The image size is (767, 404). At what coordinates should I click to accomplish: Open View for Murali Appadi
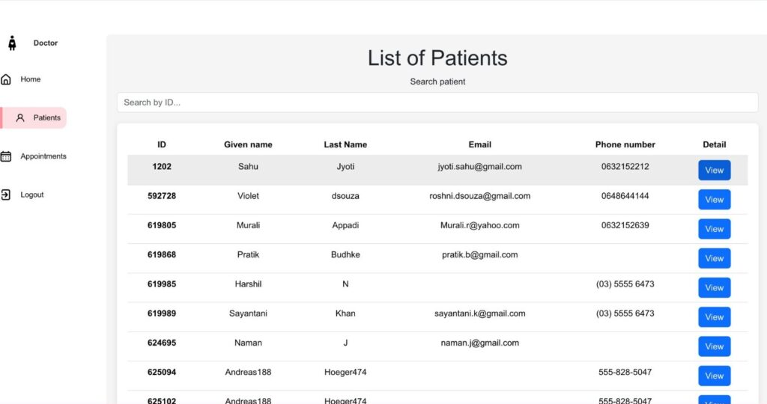[714, 229]
